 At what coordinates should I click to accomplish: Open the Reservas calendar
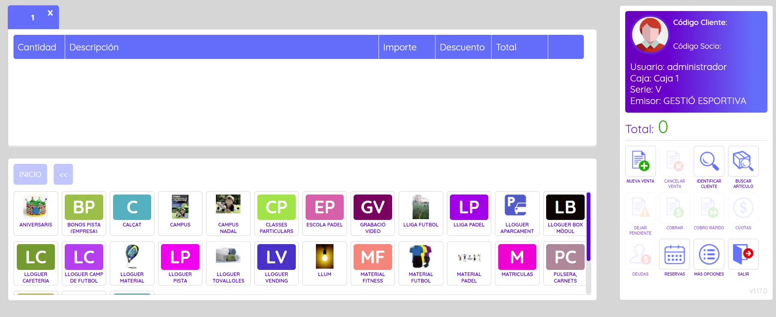[x=675, y=254]
